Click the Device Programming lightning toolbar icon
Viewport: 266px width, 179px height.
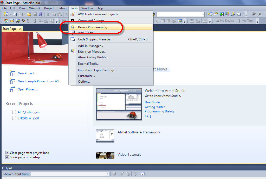point(233,14)
